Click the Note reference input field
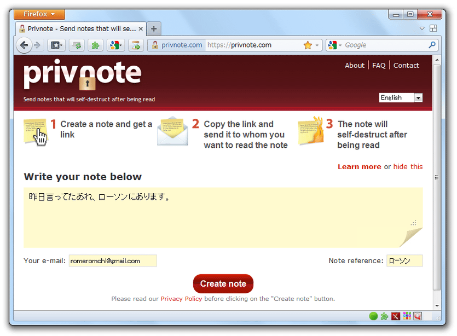 click(x=404, y=260)
